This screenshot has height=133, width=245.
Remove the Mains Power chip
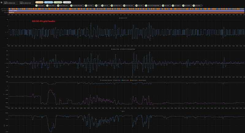point(93,5)
